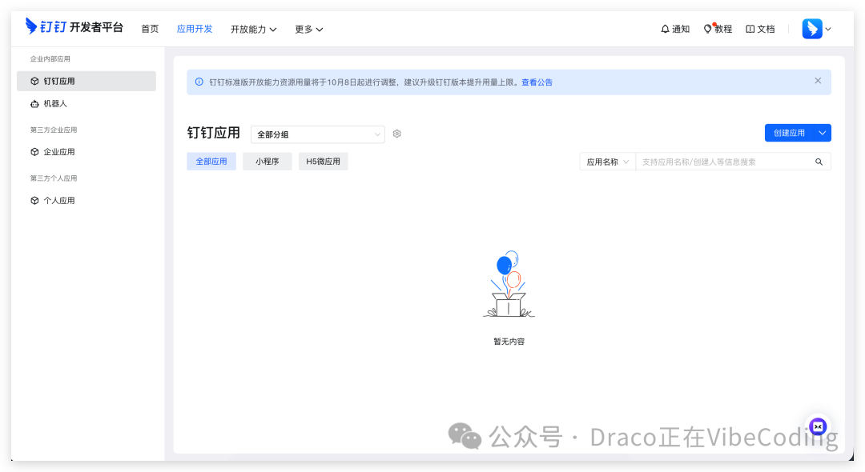Image resolution: width=865 pixels, height=472 pixels.
Task: Open the 应用名称 search type dropdown
Action: [x=607, y=161]
